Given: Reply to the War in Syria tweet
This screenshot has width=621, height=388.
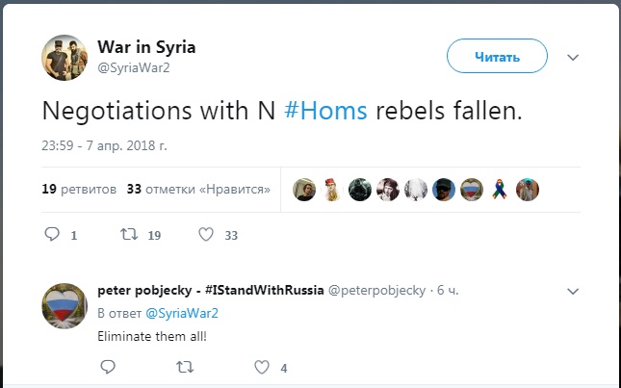Looking at the screenshot, I should pos(54,234).
